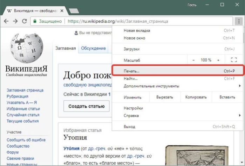Click Вырезать in the edit row
This screenshot has width=245, height=166.
pos(165,97)
